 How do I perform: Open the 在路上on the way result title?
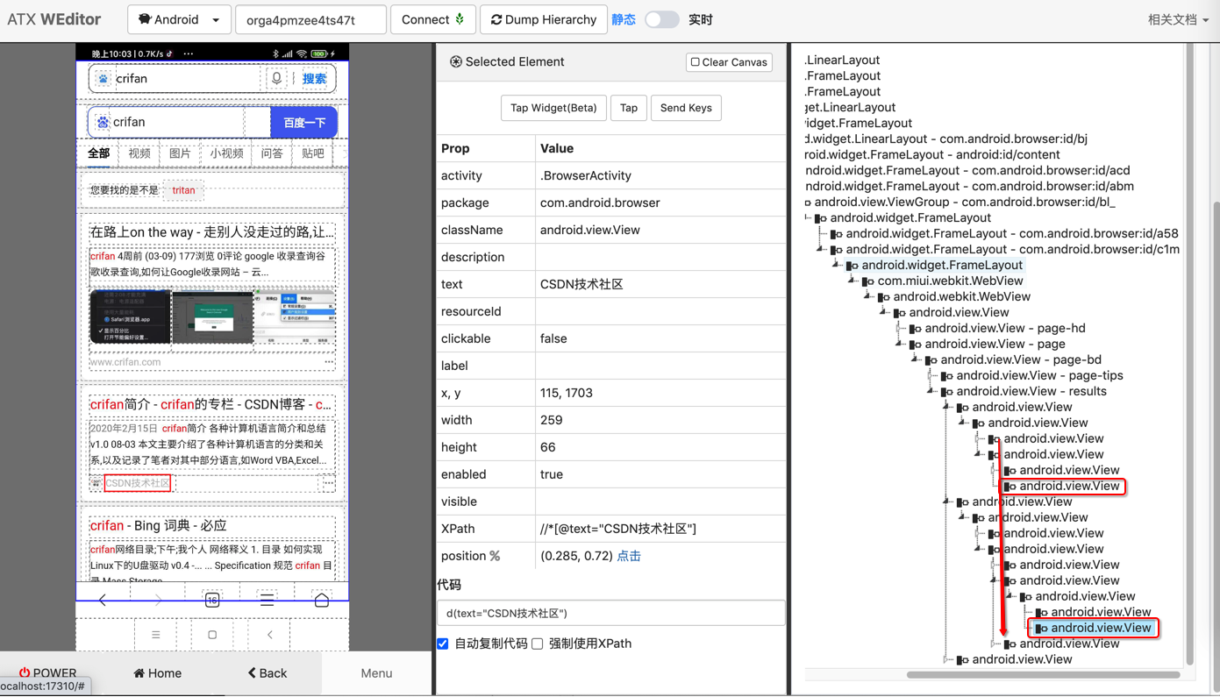tap(212, 231)
